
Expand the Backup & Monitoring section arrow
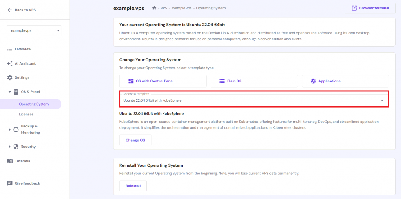click(x=10, y=129)
